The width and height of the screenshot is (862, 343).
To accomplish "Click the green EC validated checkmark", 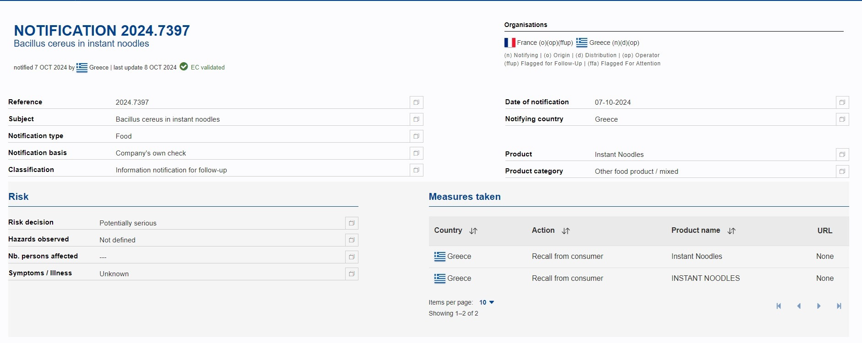I will [184, 67].
